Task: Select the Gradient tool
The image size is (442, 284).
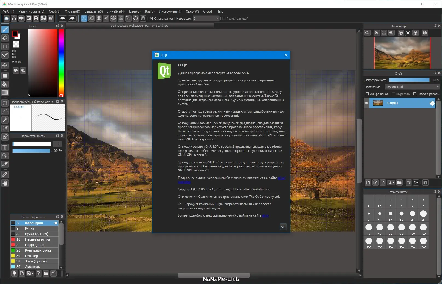Action: [5, 93]
